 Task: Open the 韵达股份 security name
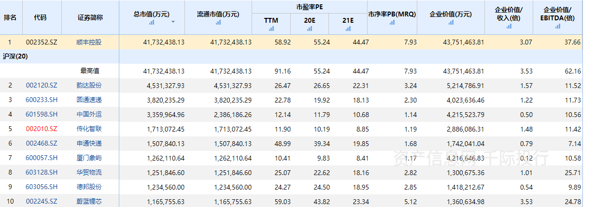(89, 86)
